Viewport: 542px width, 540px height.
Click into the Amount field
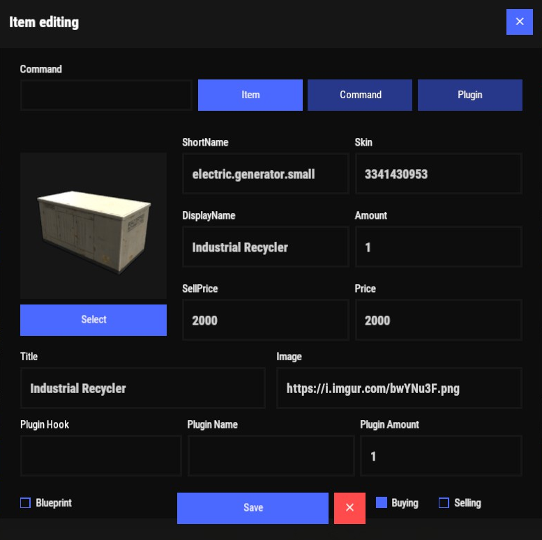pyautogui.click(x=438, y=247)
